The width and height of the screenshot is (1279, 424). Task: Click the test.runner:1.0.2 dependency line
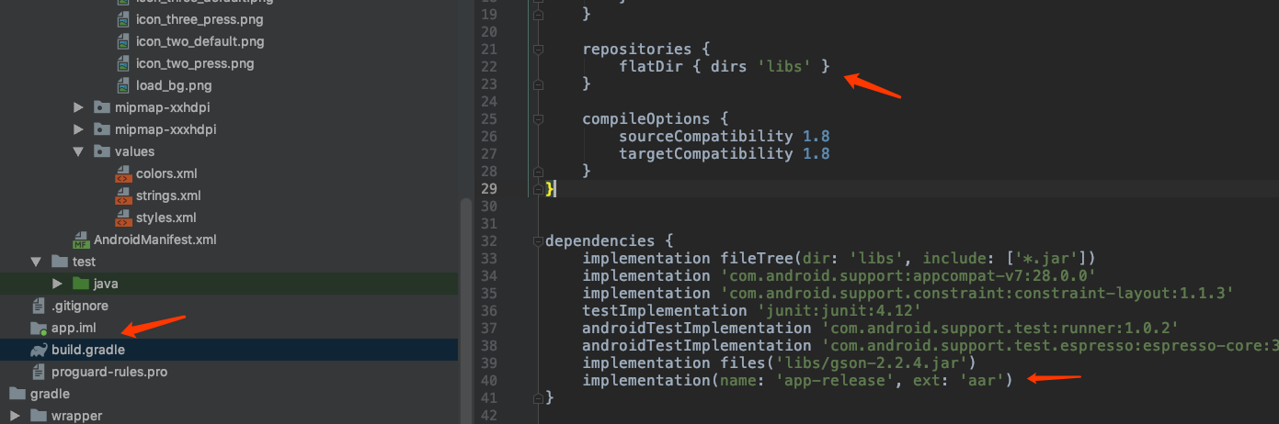pyautogui.click(x=880, y=329)
